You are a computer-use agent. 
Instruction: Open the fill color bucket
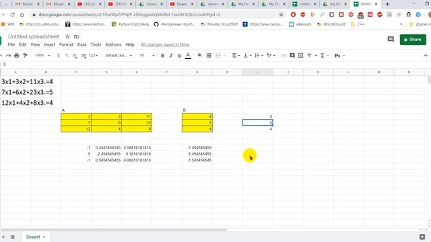coord(200,55)
